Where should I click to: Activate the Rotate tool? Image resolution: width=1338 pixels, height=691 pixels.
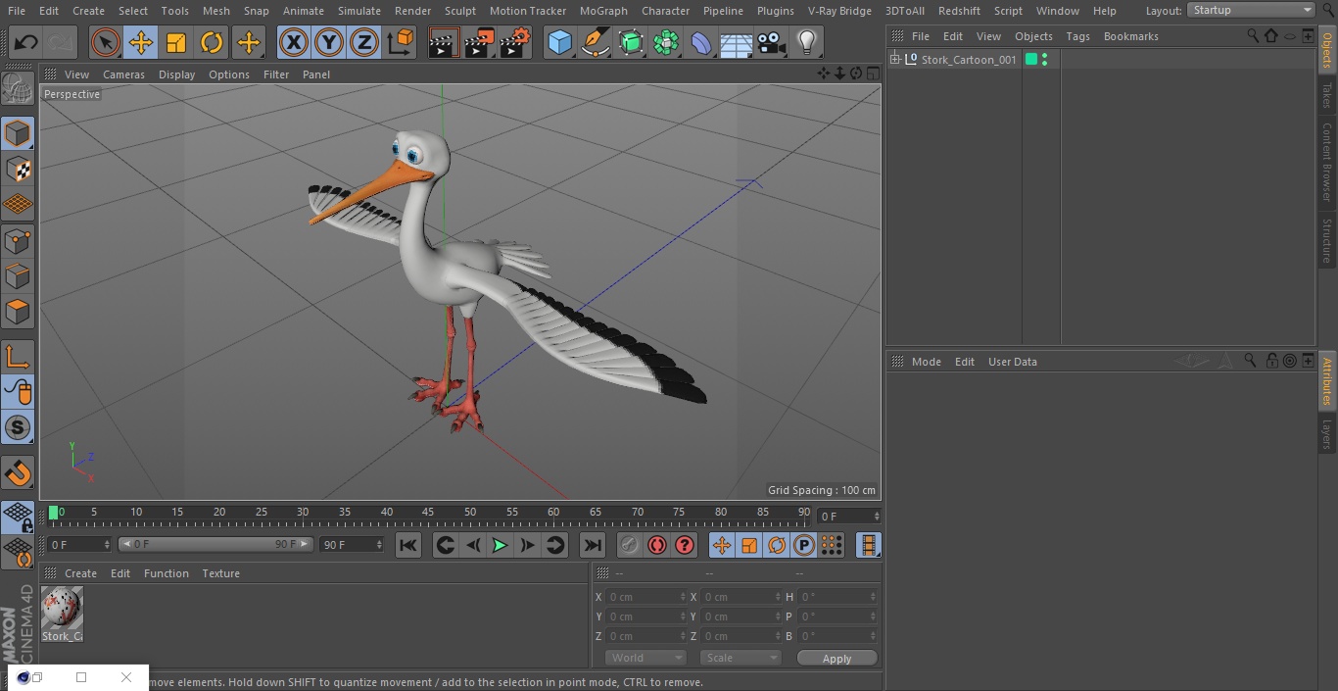pos(212,43)
